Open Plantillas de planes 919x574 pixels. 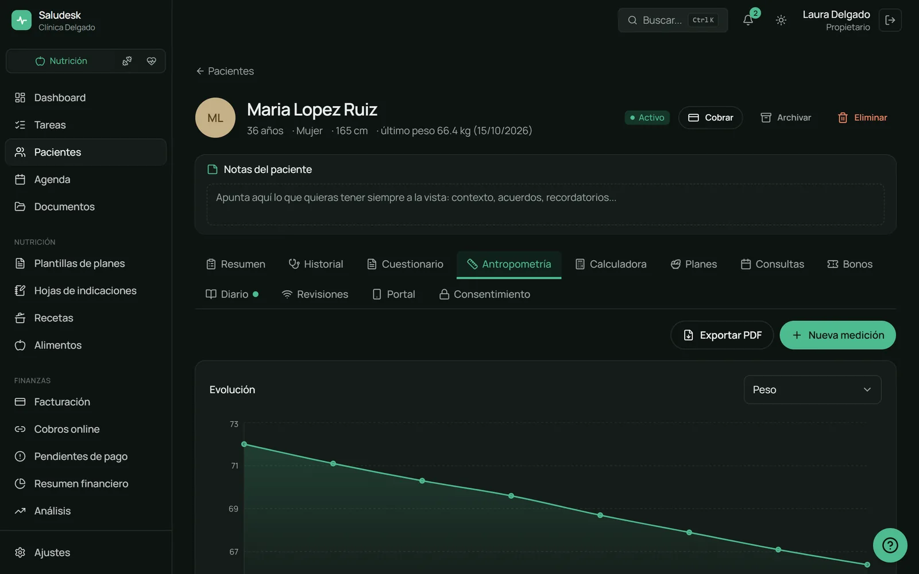(86, 263)
